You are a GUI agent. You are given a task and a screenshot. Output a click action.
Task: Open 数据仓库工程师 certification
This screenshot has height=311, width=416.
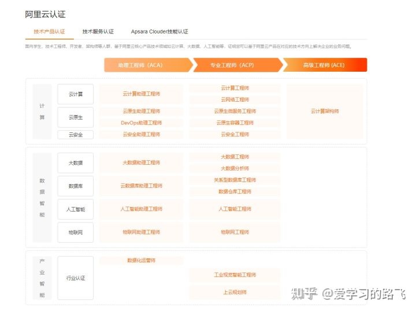tap(235, 191)
